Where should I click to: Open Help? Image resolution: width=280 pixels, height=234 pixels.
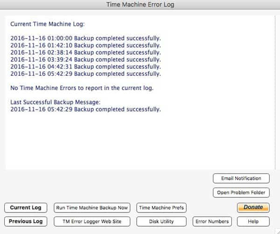point(253,221)
